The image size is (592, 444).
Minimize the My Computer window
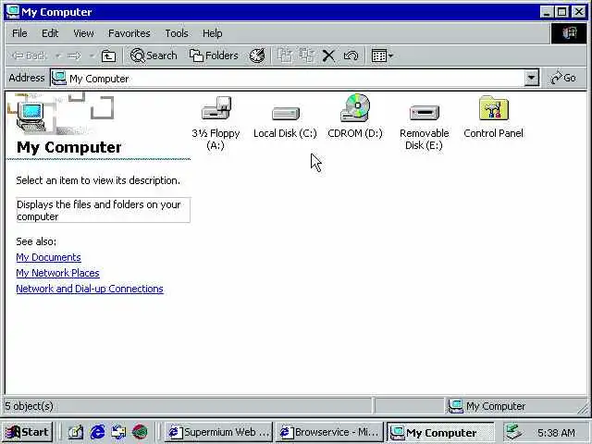(x=547, y=12)
